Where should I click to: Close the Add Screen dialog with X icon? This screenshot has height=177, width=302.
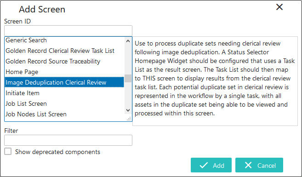click(x=279, y=7)
